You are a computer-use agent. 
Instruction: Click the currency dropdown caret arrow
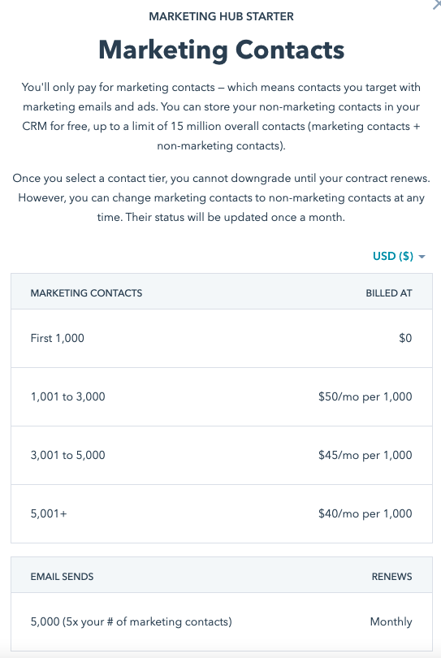(x=422, y=257)
